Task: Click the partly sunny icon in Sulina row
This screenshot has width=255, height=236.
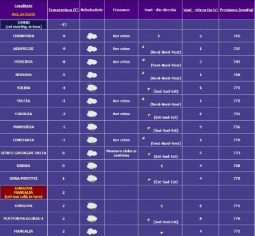Action: (x=92, y=88)
